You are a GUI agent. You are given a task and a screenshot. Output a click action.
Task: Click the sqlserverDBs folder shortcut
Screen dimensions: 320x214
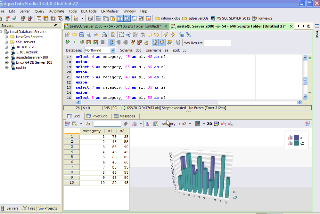pos(195,18)
